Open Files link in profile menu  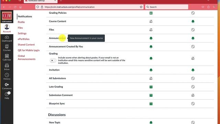(x=20, y=28)
